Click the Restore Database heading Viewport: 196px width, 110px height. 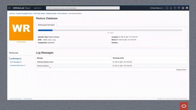pyautogui.click(x=47, y=18)
